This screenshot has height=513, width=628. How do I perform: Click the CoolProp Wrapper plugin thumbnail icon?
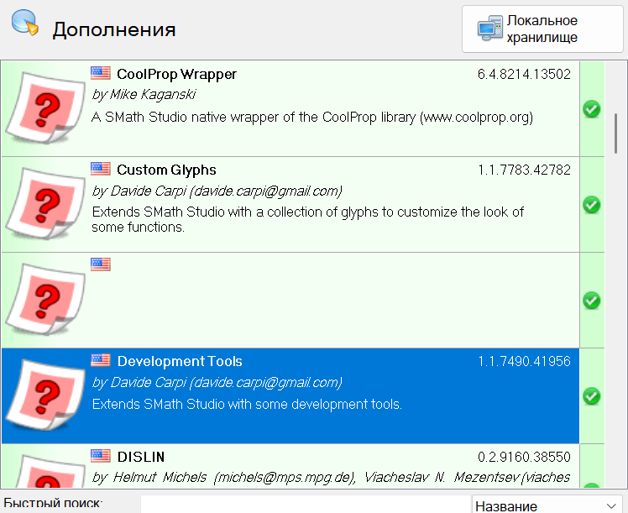pyautogui.click(x=43, y=108)
